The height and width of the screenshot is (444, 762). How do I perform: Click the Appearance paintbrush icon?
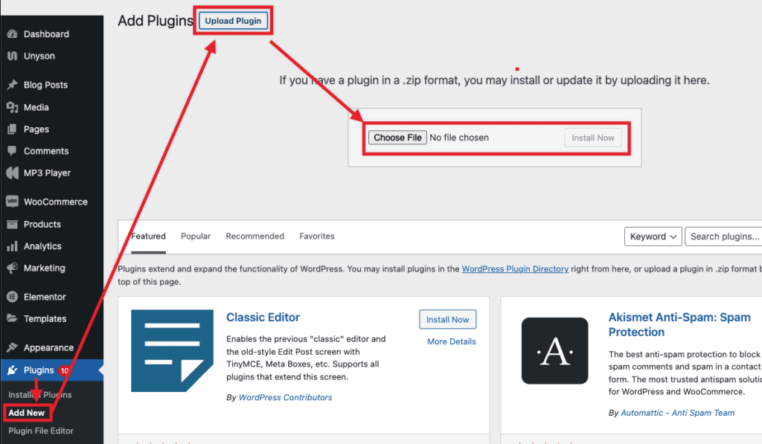click(12, 347)
